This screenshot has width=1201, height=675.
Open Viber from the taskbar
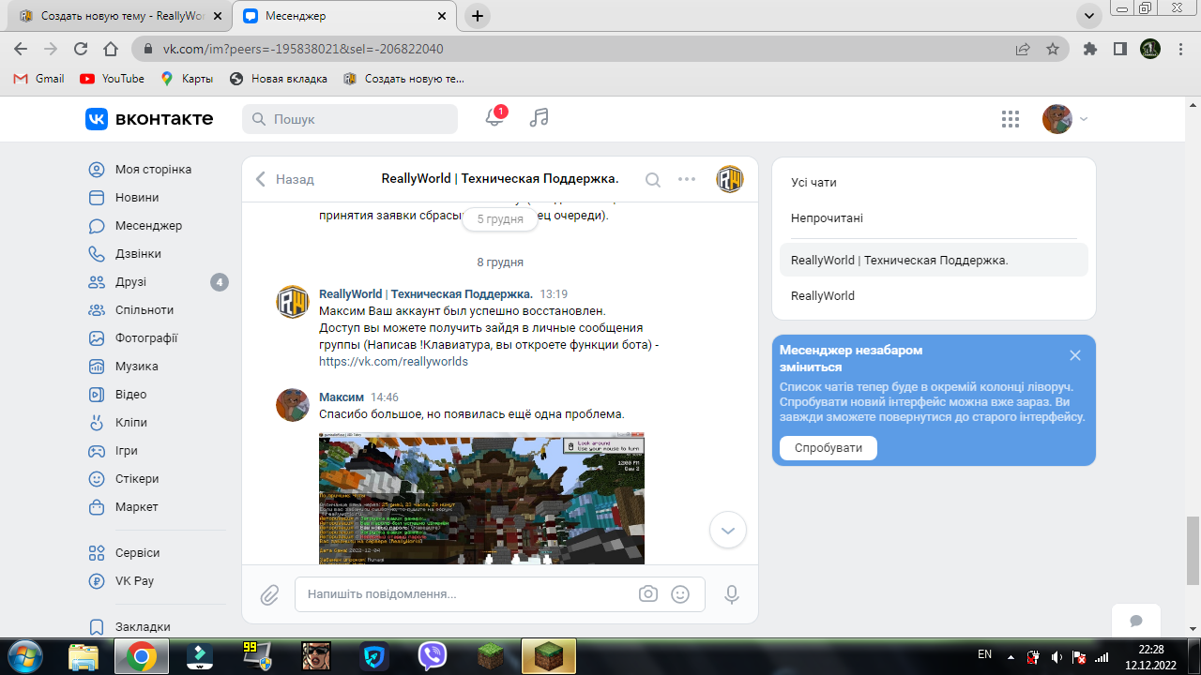coord(433,656)
